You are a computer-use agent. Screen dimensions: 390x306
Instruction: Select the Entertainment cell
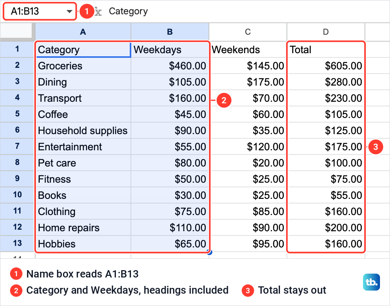pos(83,147)
